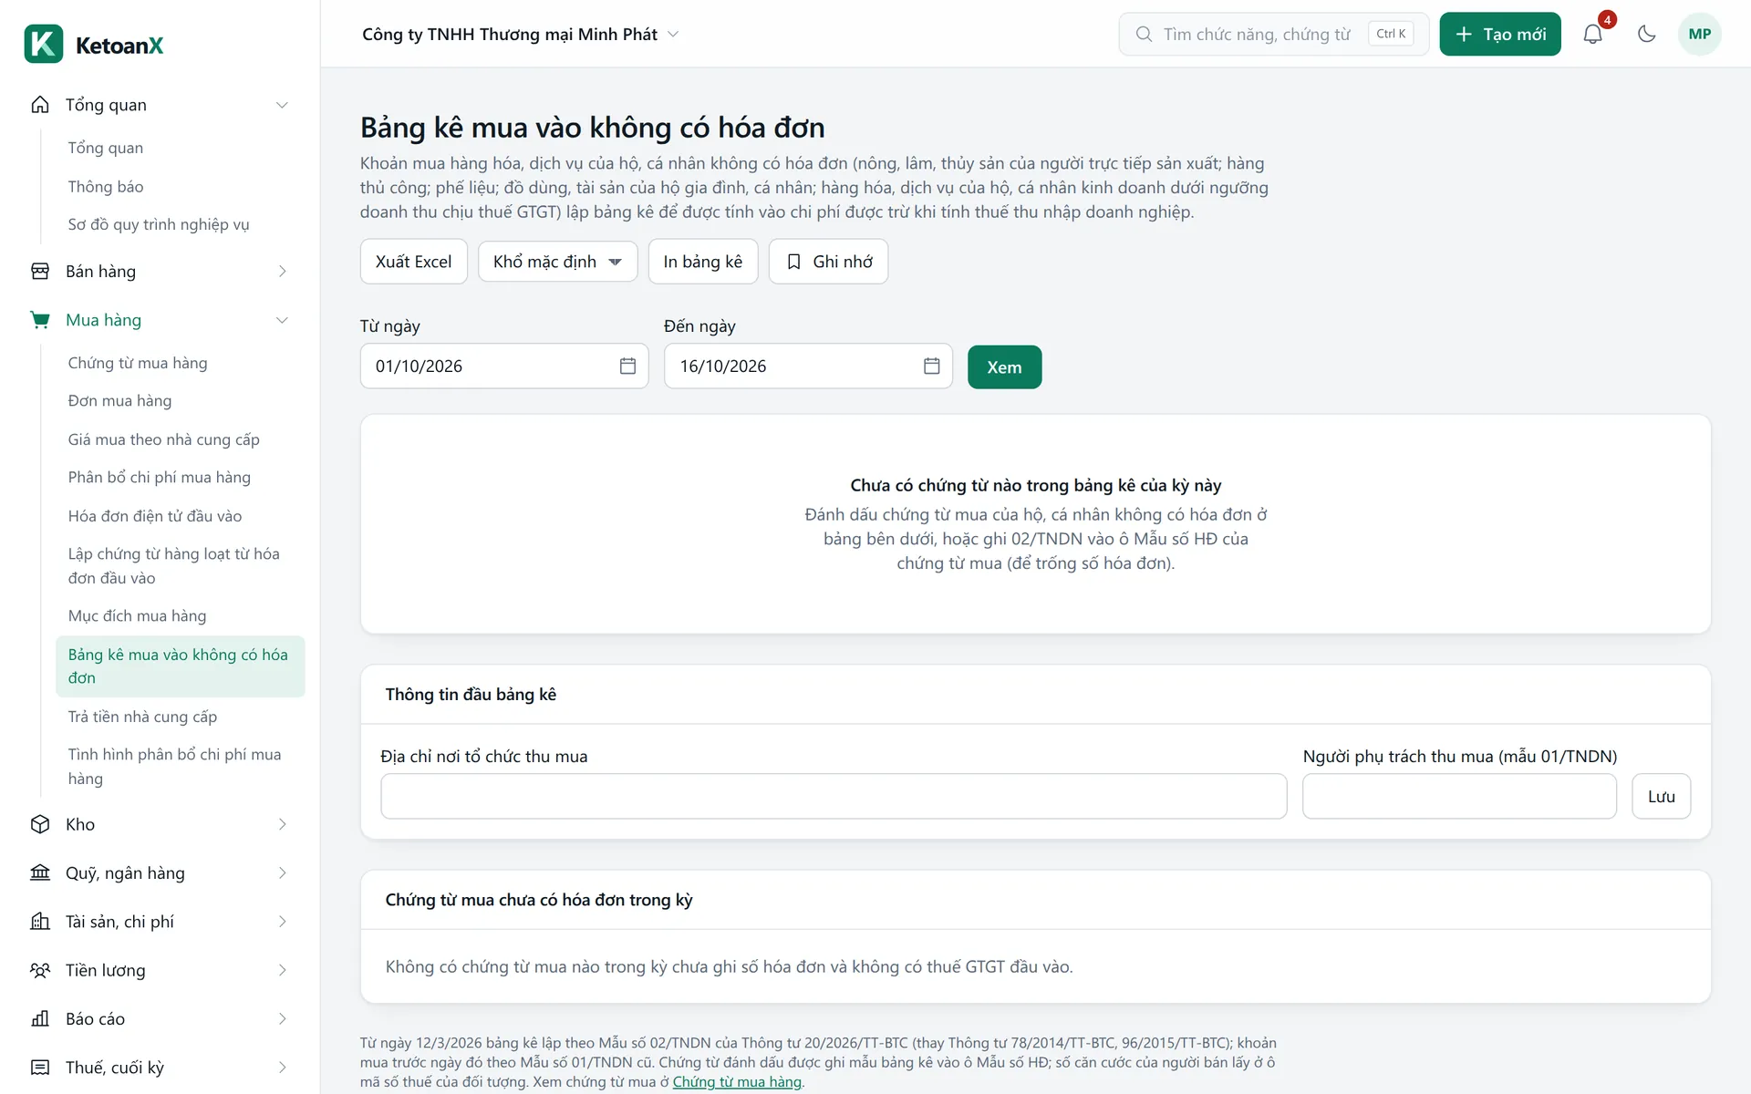Viewport: 1751px width, 1094px height.
Task: Focus the Địa chỉ nơi tổ chức thu mua field
Action: click(834, 797)
